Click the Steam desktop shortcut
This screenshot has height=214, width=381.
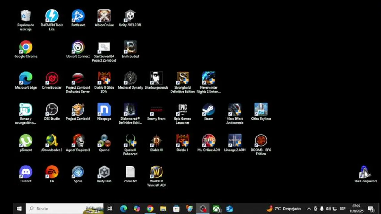tap(209, 112)
